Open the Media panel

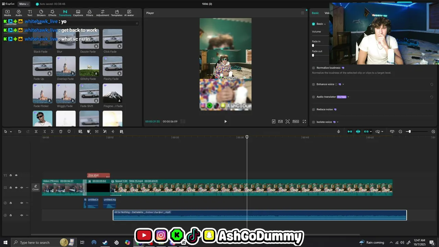click(8, 13)
